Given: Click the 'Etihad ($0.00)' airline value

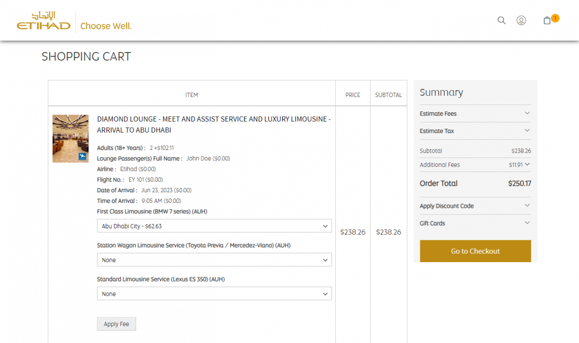Looking at the screenshot, I should (138, 169).
